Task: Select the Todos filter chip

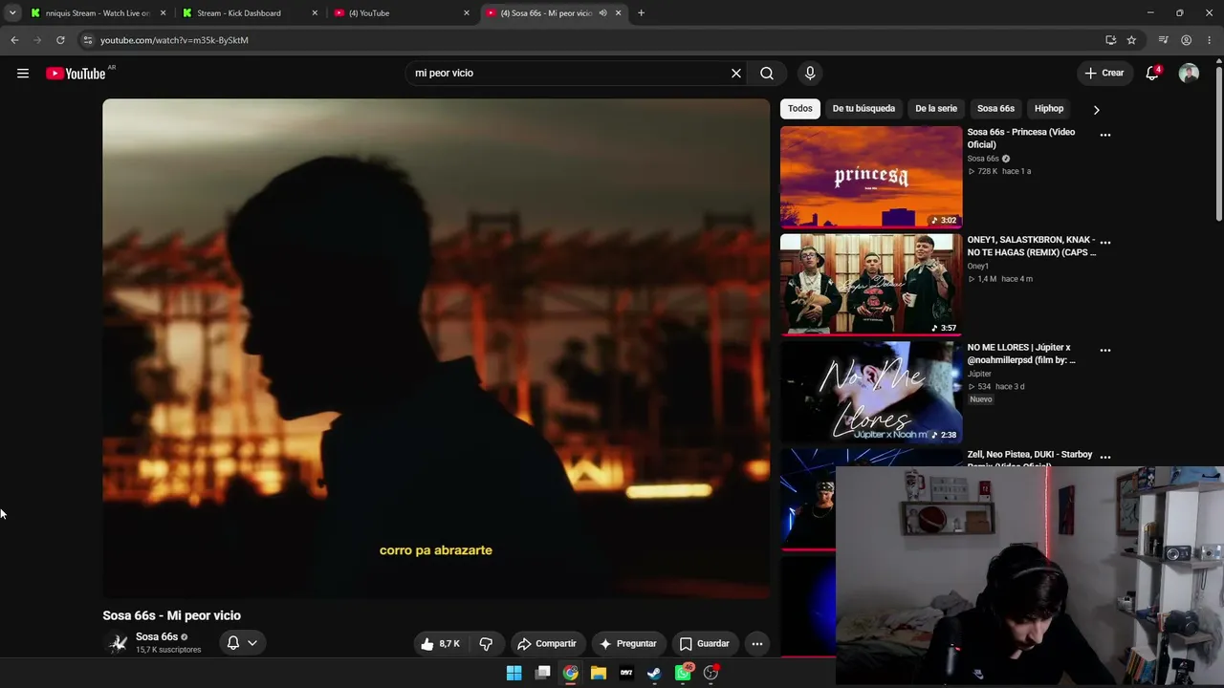Action: (800, 109)
